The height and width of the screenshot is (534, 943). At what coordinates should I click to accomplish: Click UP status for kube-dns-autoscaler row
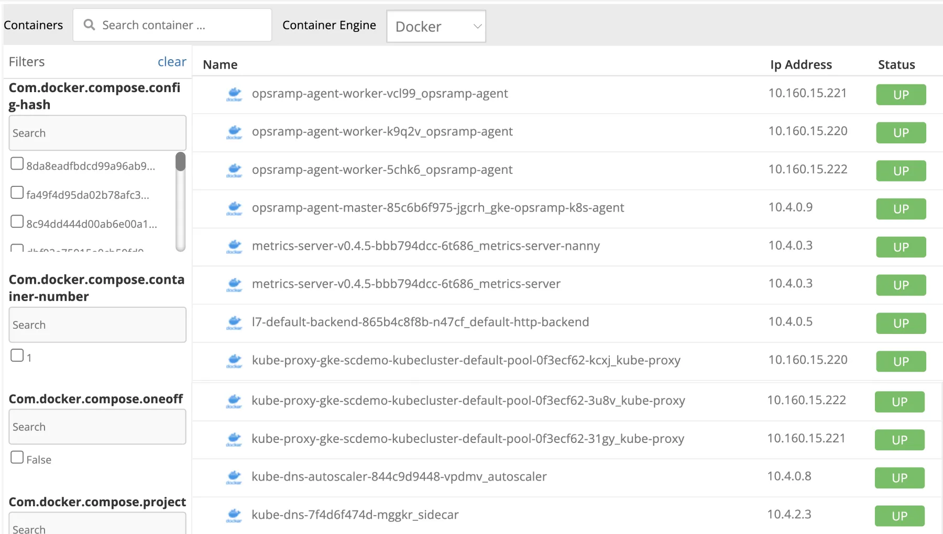(900, 478)
